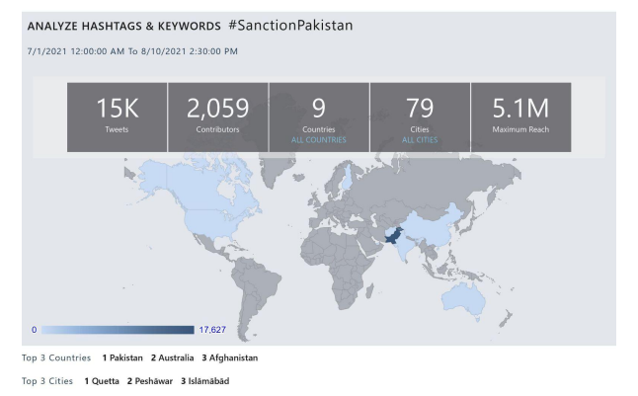This screenshot has height=396, width=638.
Task: Click India on the world map
Action: (x=405, y=248)
